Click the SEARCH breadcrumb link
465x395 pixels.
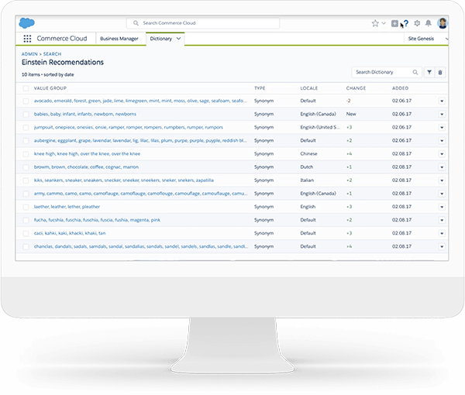[52, 54]
